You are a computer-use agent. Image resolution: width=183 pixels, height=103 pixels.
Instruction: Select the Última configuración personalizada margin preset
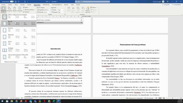pos(19,17)
